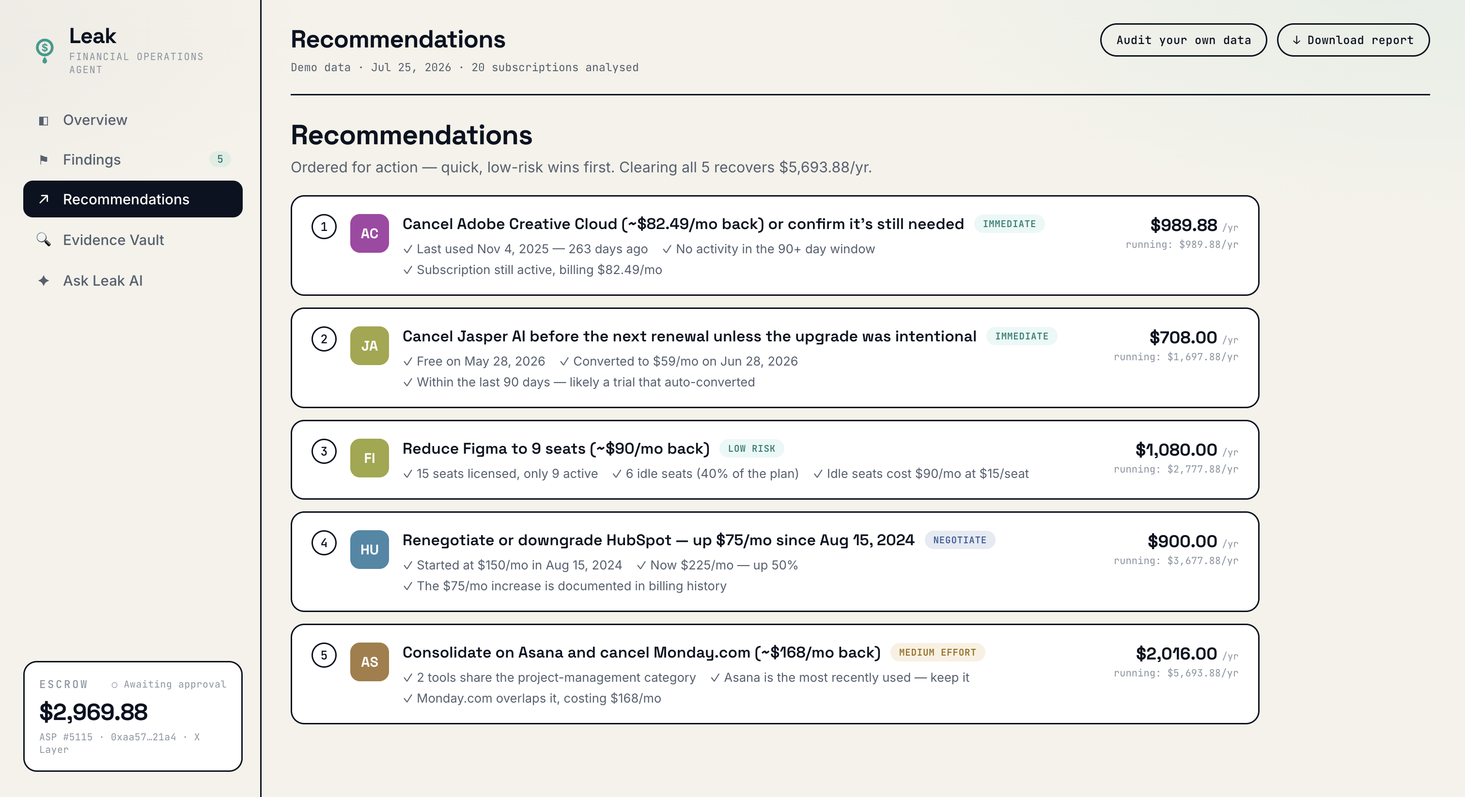The height and width of the screenshot is (797, 1465).
Task: Open the Renegotiate or downgrade HubSpot title
Action: [658, 540]
